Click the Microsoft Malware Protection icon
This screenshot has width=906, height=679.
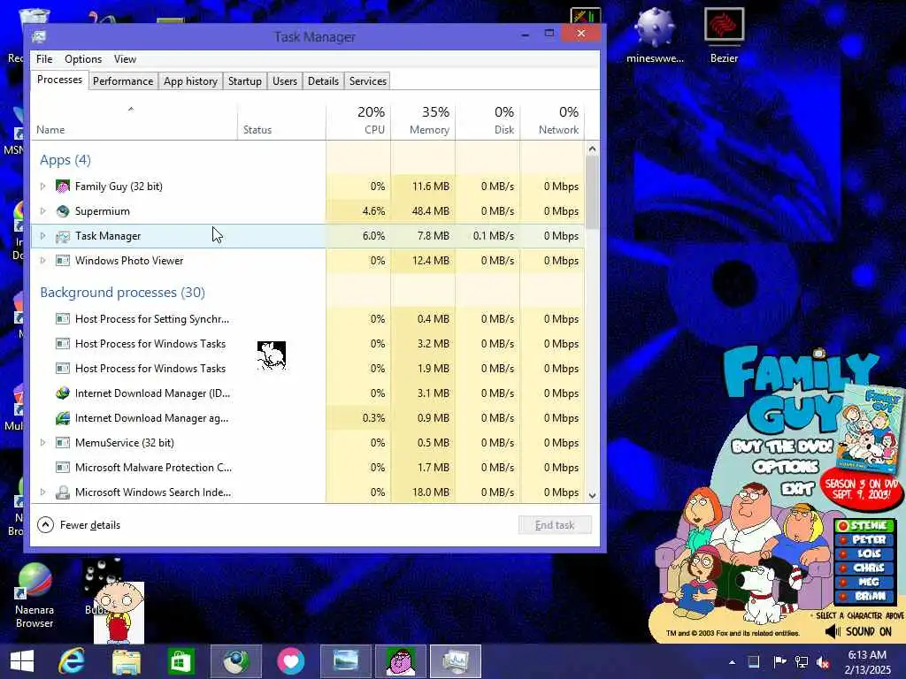[63, 468]
